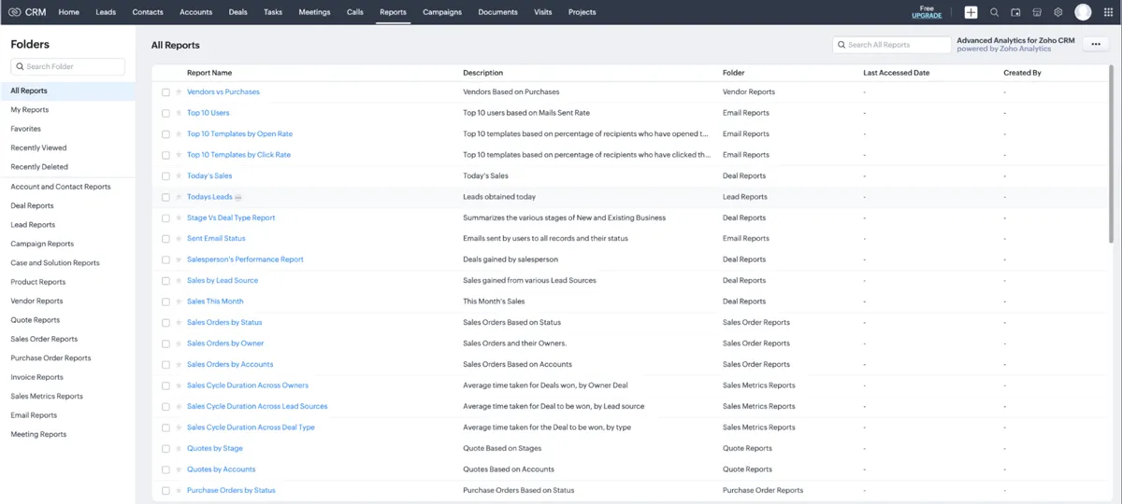The height and width of the screenshot is (504, 1122).
Task: Tick the Vendors vs Purchases checkbox
Action: tap(165, 92)
